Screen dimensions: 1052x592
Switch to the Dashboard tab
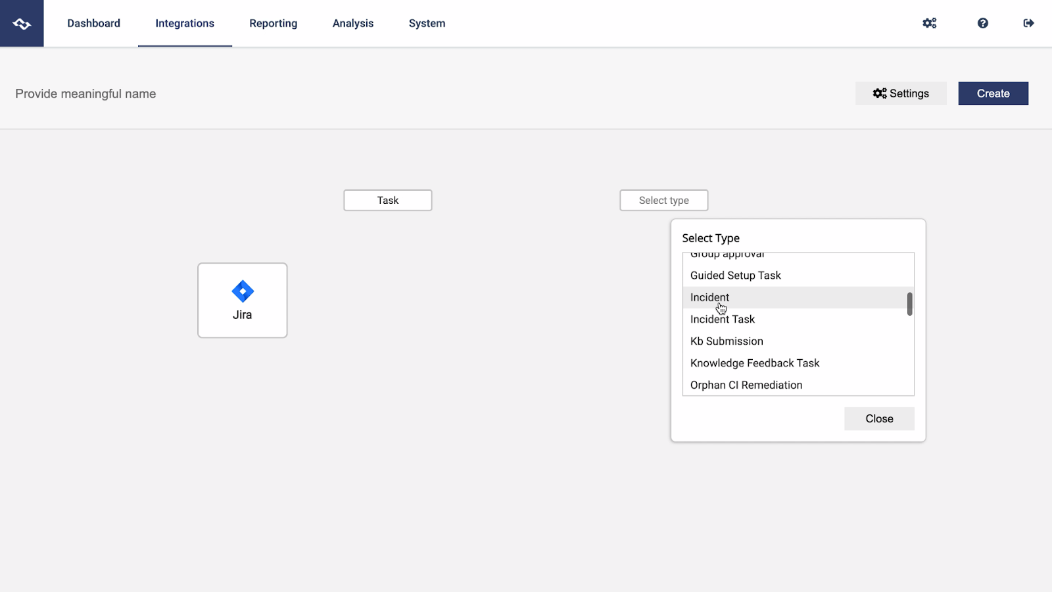point(93,23)
